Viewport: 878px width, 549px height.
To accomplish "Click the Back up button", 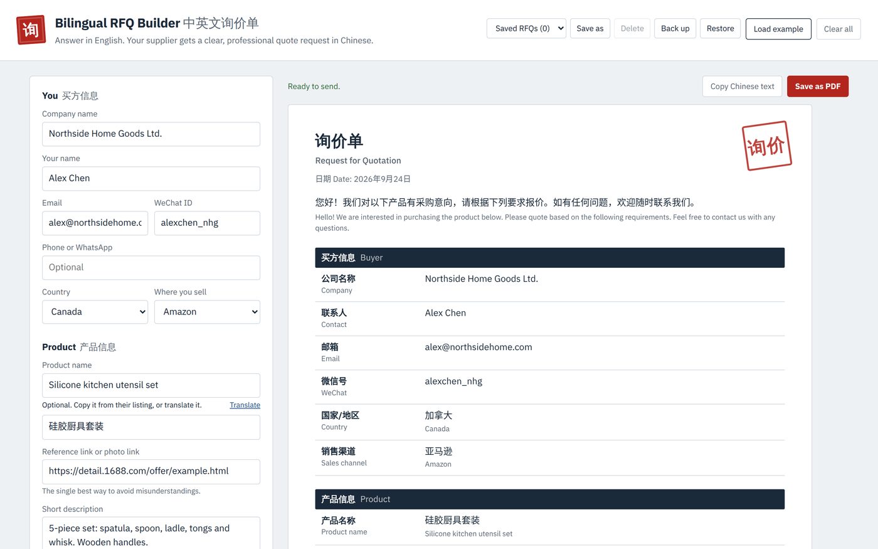I will (x=675, y=28).
